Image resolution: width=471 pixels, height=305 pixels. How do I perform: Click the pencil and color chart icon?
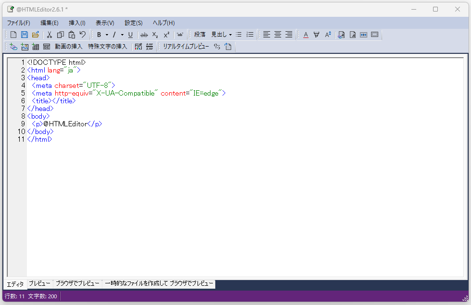(x=138, y=47)
